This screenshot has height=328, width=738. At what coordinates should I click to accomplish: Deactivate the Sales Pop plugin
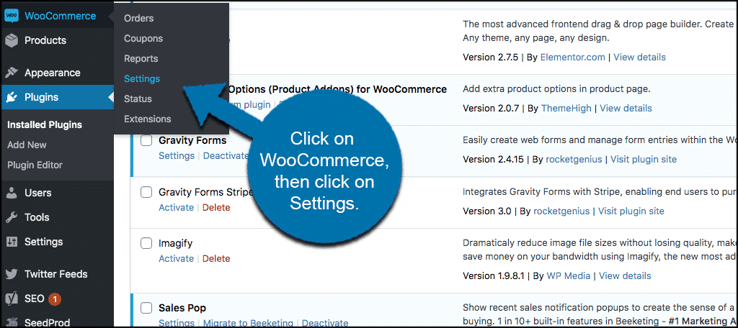[325, 323]
